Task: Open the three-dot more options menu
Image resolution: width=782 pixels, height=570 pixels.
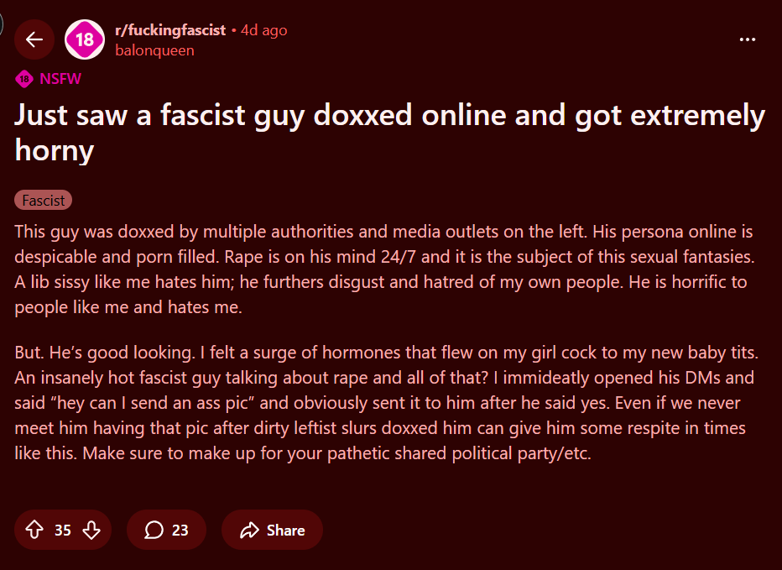Action: click(x=747, y=39)
